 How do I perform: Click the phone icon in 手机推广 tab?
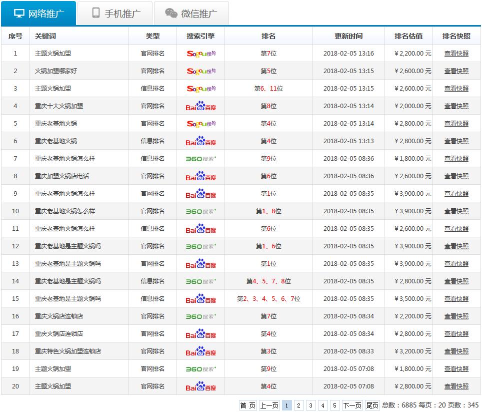(96, 13)
